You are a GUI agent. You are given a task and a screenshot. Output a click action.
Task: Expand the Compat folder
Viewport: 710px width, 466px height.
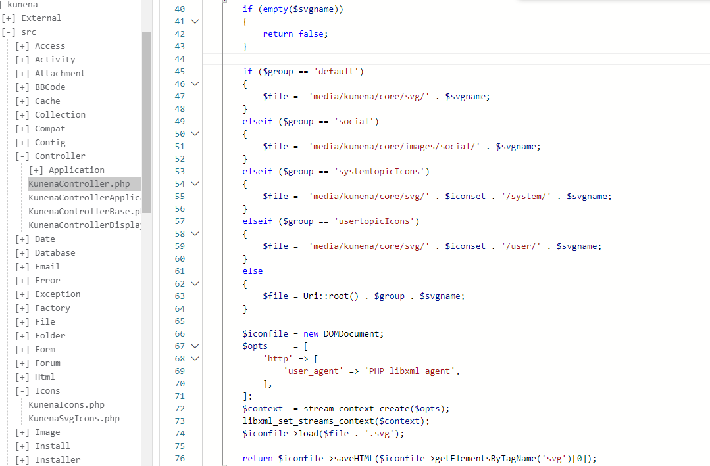click(x=22, y=129)
